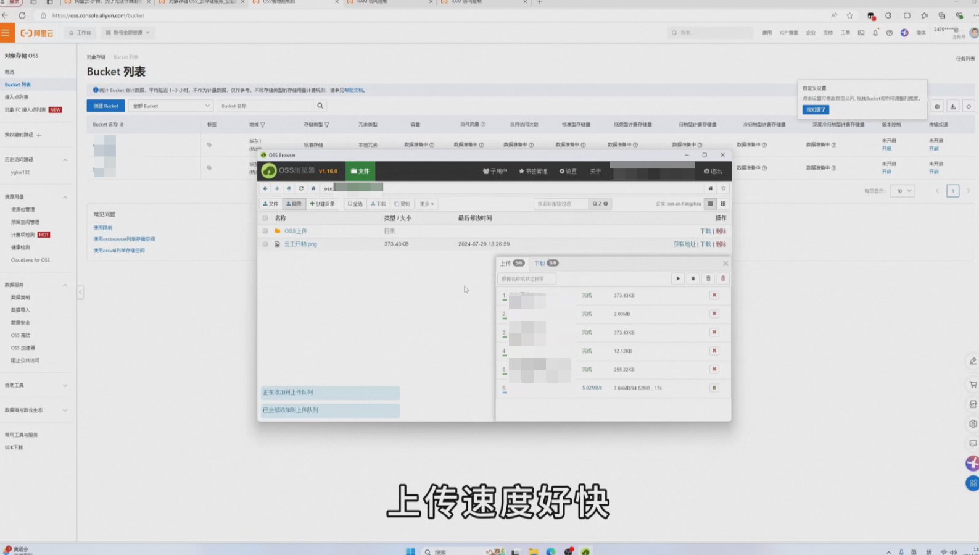
Task: Switch to the 下载 transfers tab
Action: tap(545, 263)
